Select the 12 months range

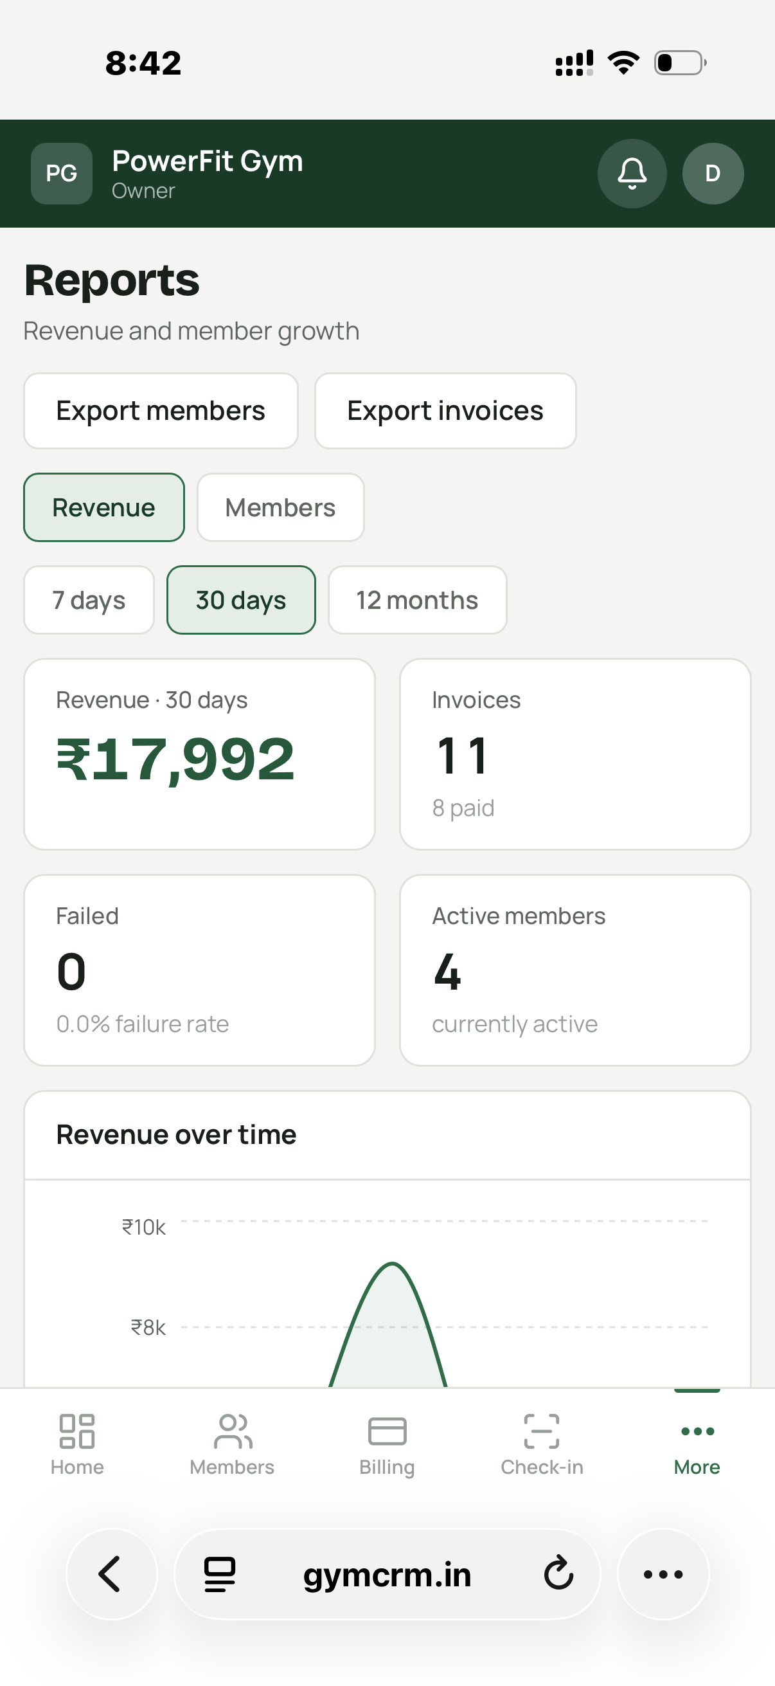(417, 600)
